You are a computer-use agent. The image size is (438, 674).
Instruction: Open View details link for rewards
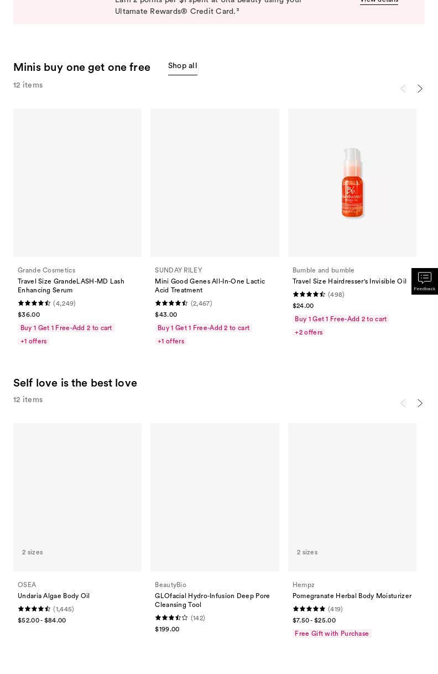(379, 2)
